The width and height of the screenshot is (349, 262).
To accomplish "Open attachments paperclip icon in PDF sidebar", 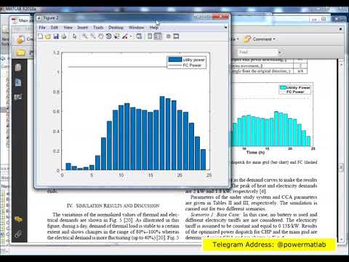I will 18,234.
